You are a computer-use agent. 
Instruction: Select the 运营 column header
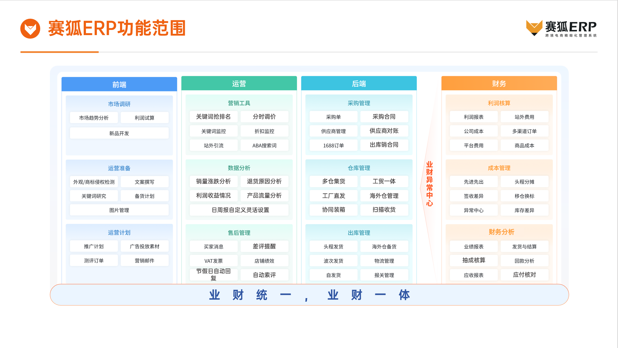tap(239, 83)
